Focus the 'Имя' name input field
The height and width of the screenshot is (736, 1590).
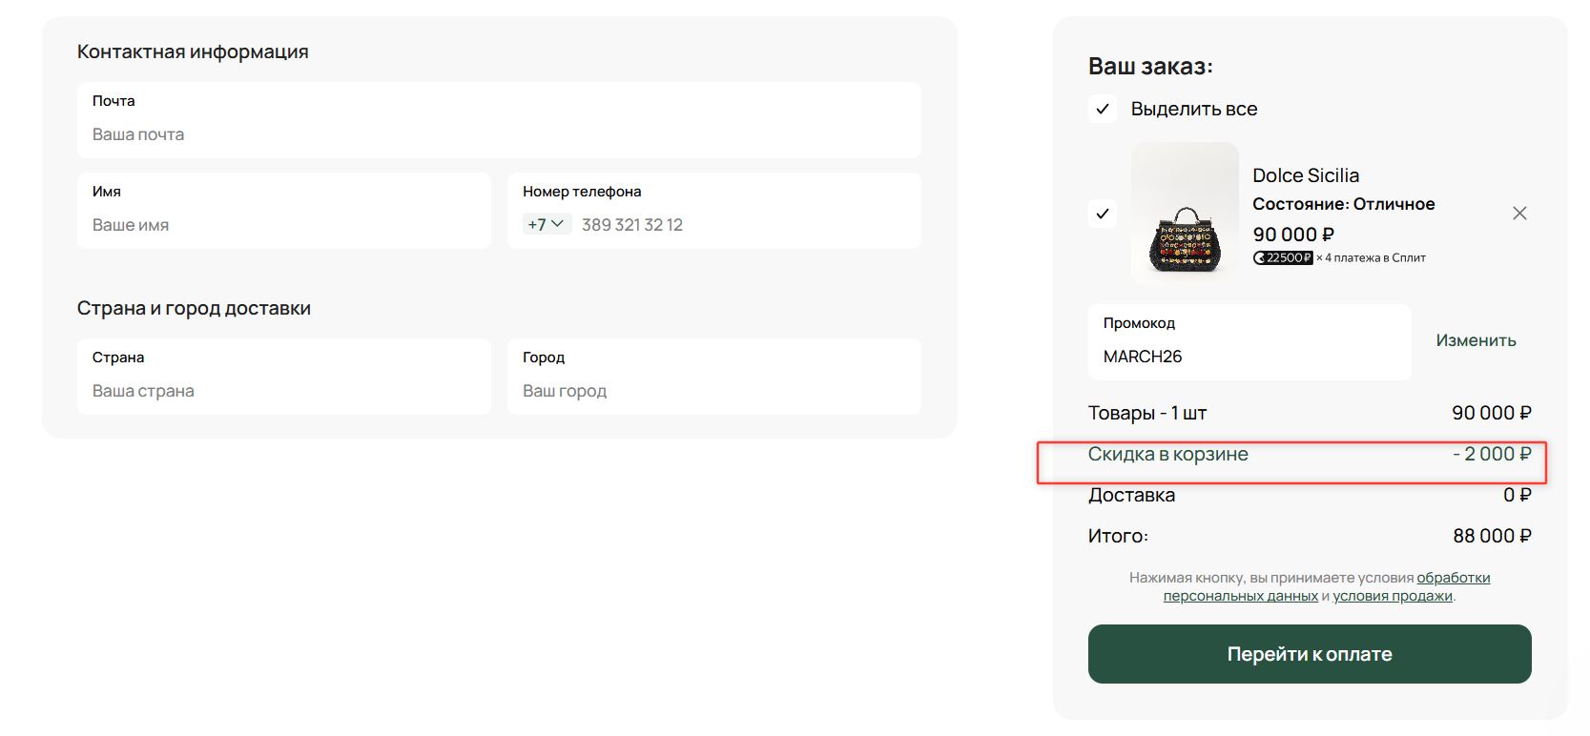(x=283, y=225)
